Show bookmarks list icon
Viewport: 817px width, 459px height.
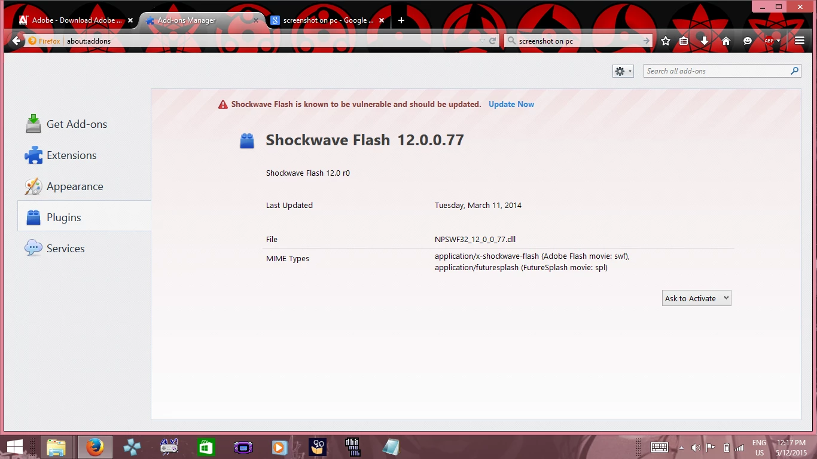click(x=684, y=41)
